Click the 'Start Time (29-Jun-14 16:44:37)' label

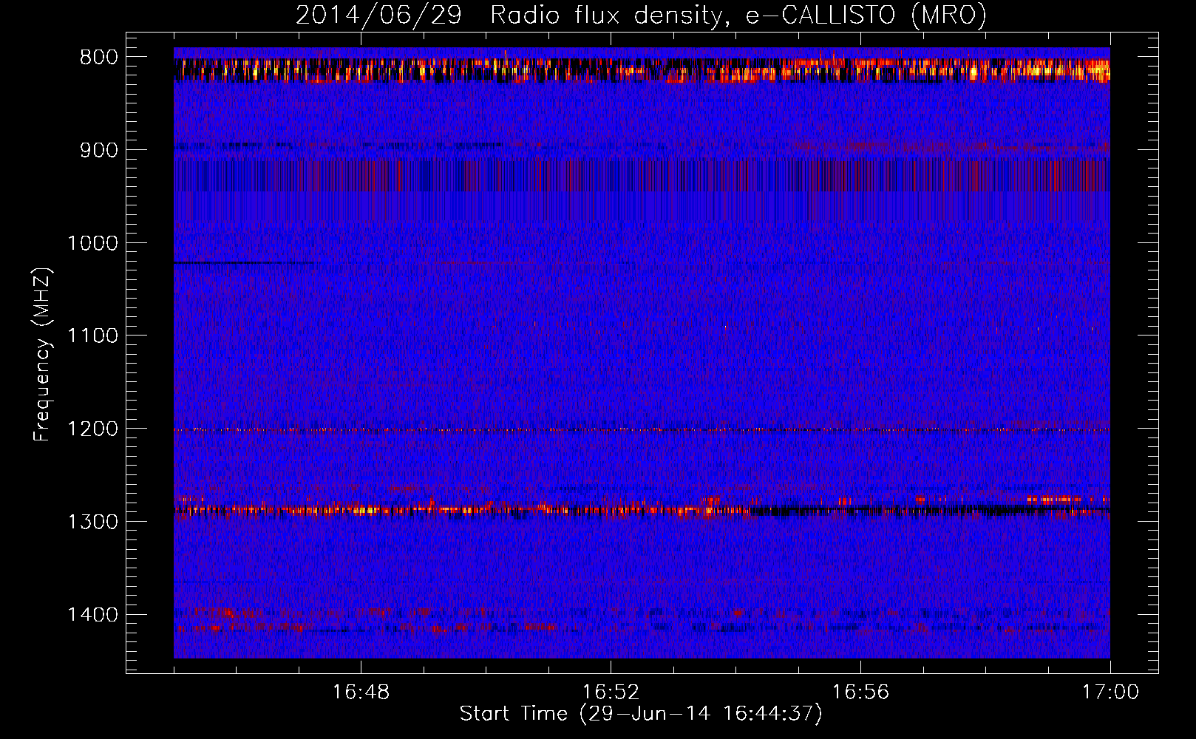(641, 714)
